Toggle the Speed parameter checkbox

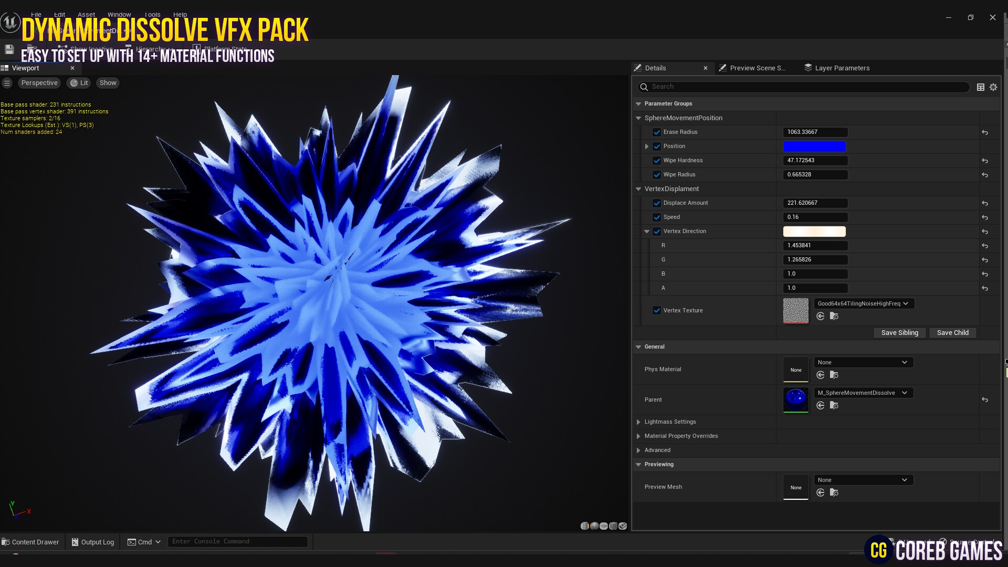tap(657, 217)
